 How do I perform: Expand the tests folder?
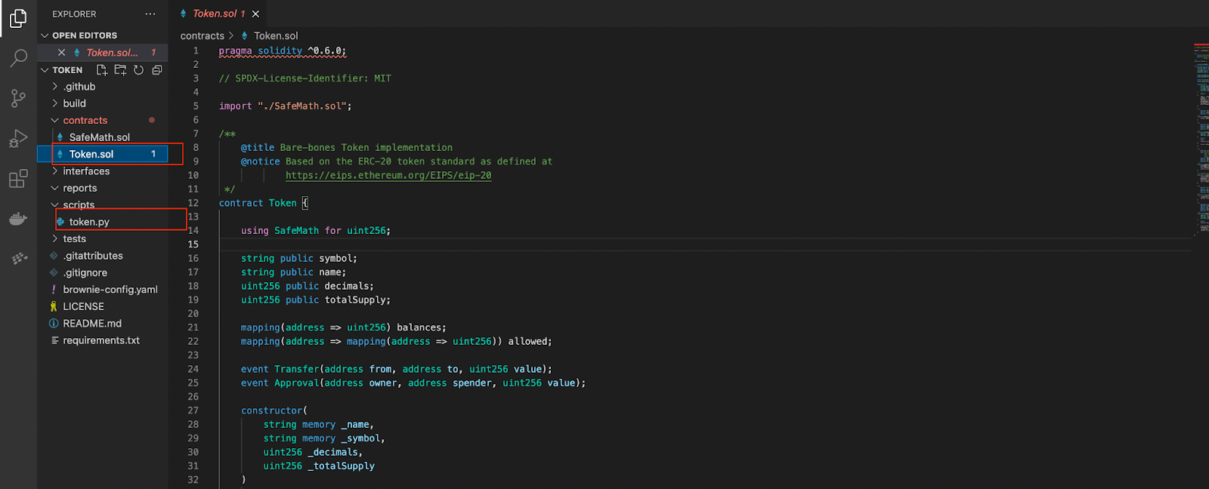(74, 239)
